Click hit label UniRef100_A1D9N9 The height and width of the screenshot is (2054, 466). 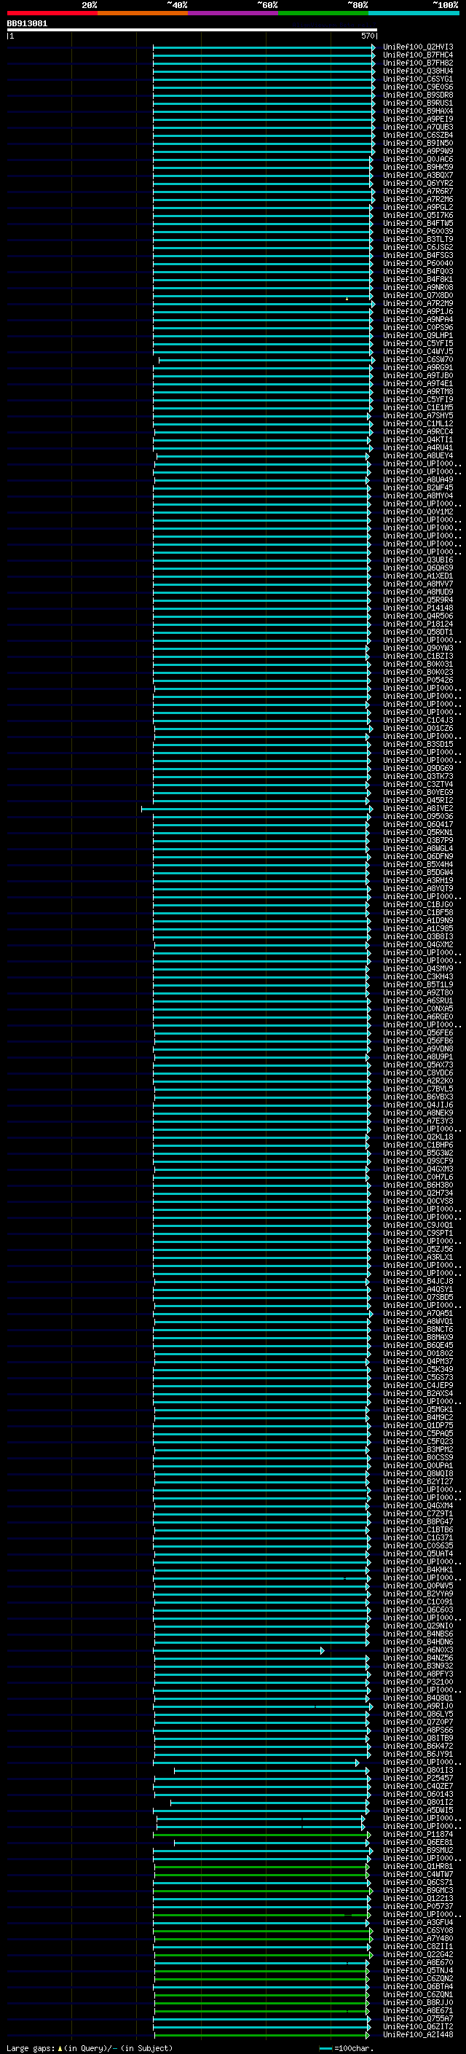coord(418,921)
